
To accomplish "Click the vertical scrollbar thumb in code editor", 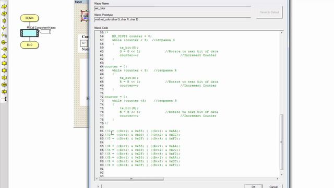I will coord(281,142).
